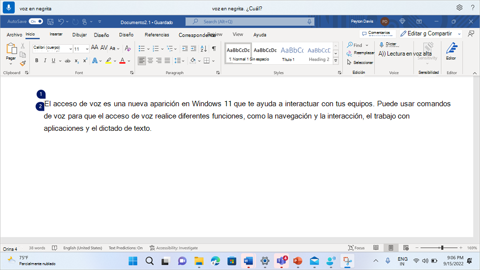This screenshot has width=480, height=270.
Task: Click the Bullets list icon
Action: [142, 48]
